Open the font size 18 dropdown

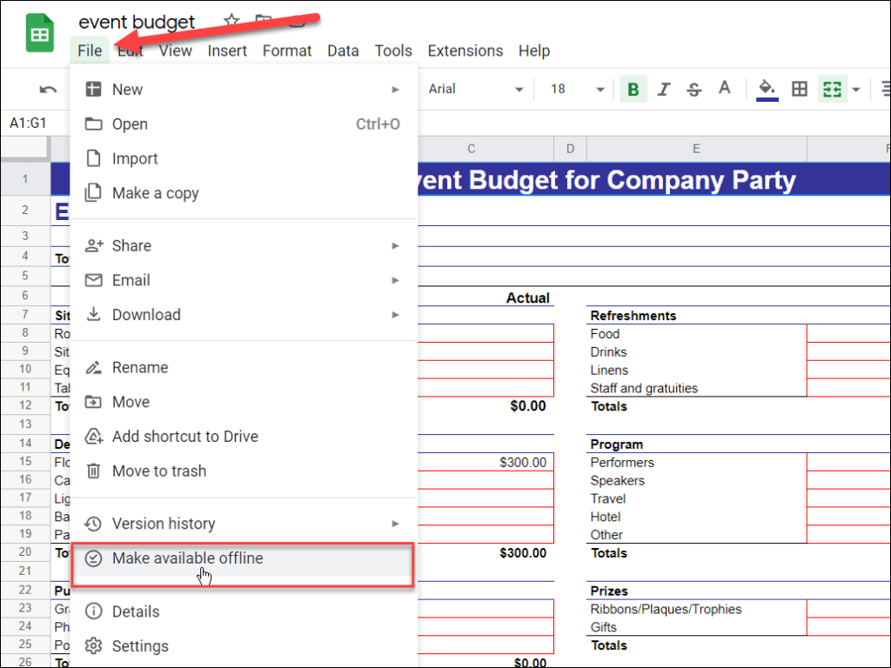pyautogui.click(x=576, y=90)
